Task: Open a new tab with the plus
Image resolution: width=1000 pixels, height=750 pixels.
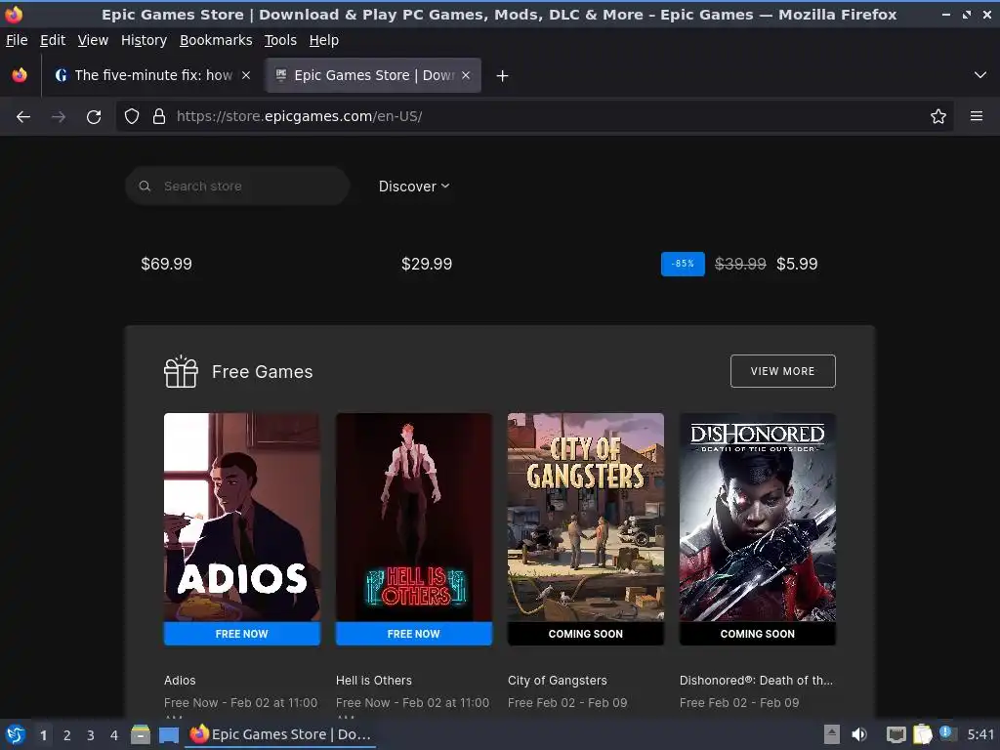Action: [503, 76]
